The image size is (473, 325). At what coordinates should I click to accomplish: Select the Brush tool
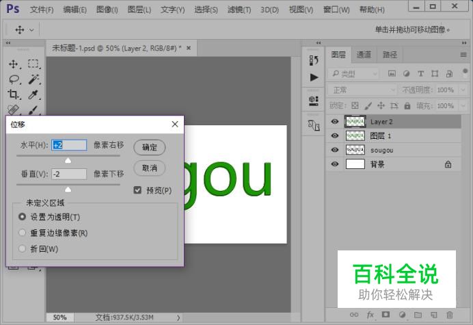(x=33, y=109)
